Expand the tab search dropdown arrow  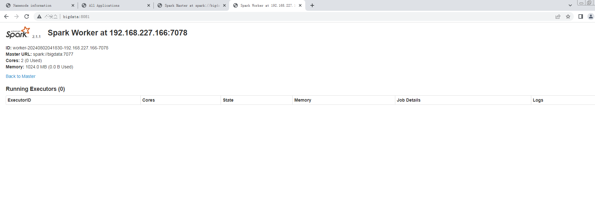coord(570,5)
